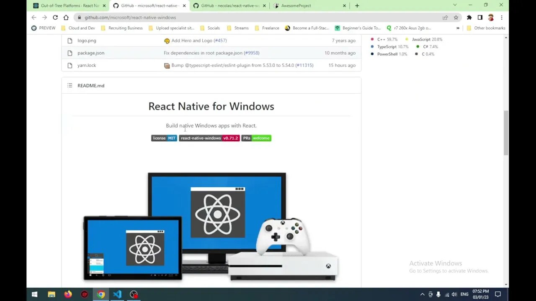Open pull request #457 link

pos(220,41)
